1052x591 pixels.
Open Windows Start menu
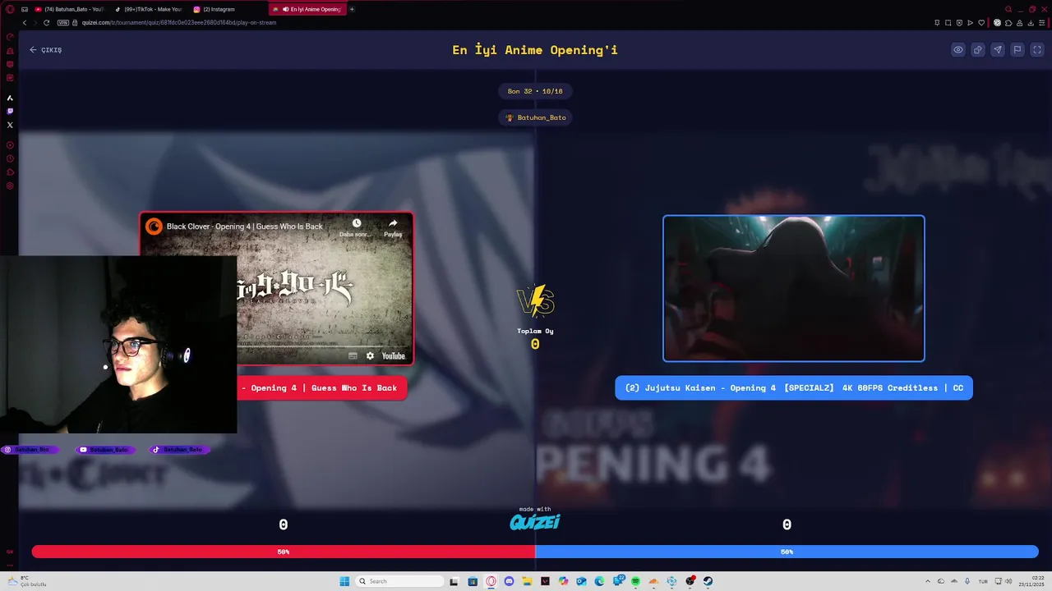(344, 581)
